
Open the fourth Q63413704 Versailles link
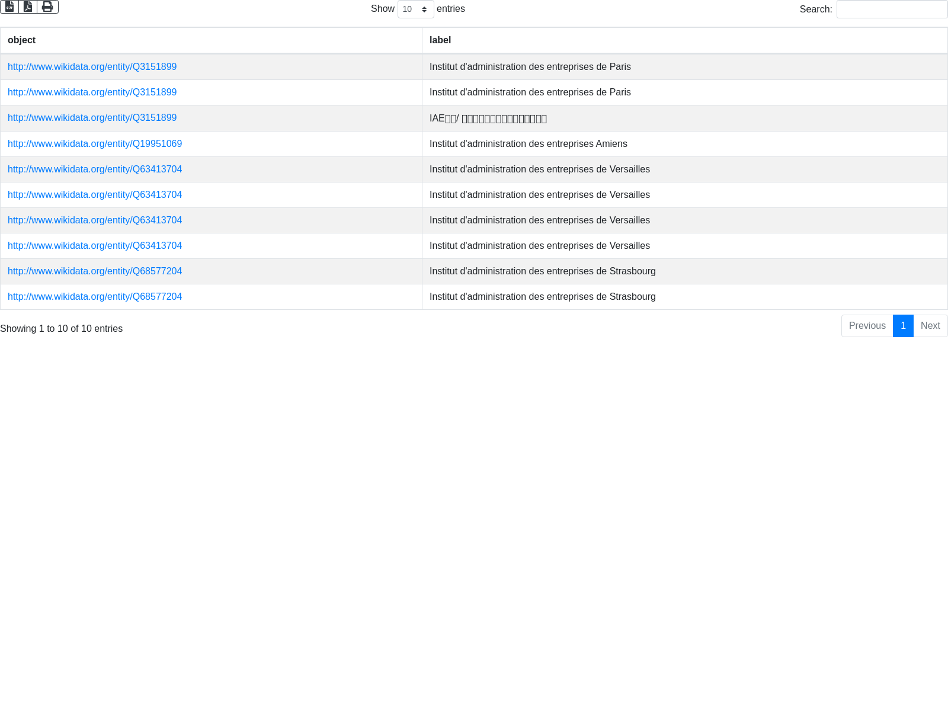(x=95, y=246)
